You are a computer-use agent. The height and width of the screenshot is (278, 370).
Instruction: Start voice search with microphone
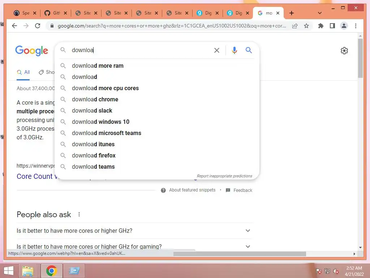(x=234, y=50)
